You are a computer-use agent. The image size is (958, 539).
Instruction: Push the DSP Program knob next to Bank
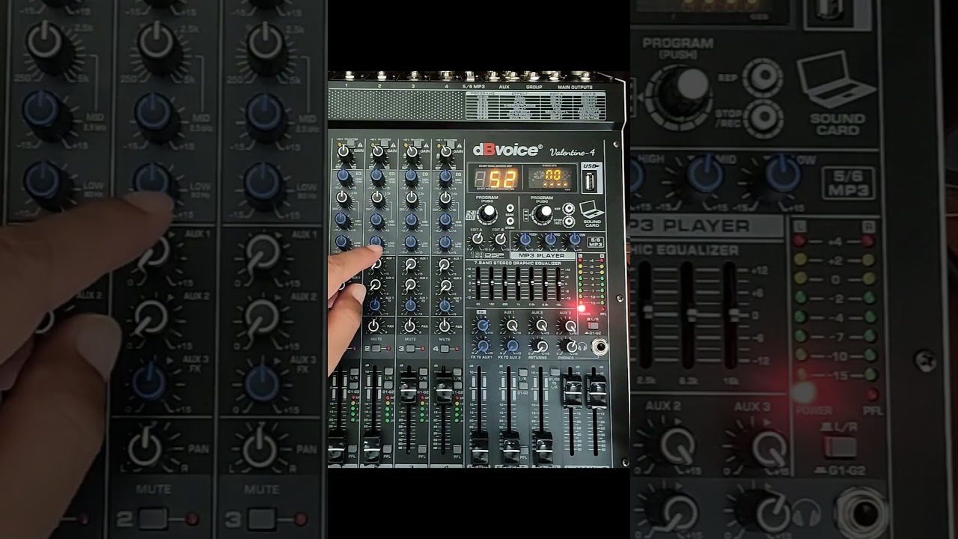tap(487, 213)
